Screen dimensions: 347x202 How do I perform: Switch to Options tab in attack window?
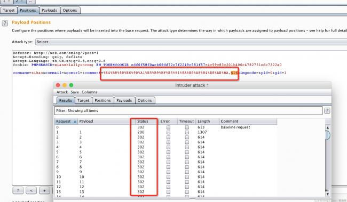tap(145, 100)
